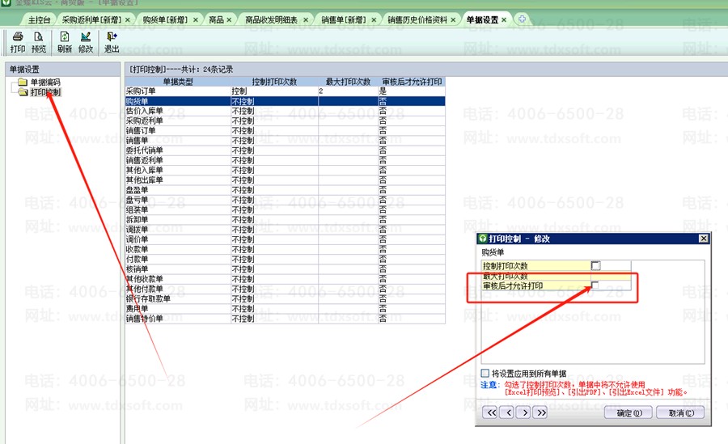Screen dimensions: 728x444
Task: Click the 退出 (Exit) toolbar icon
Action: tap(112, 42)
